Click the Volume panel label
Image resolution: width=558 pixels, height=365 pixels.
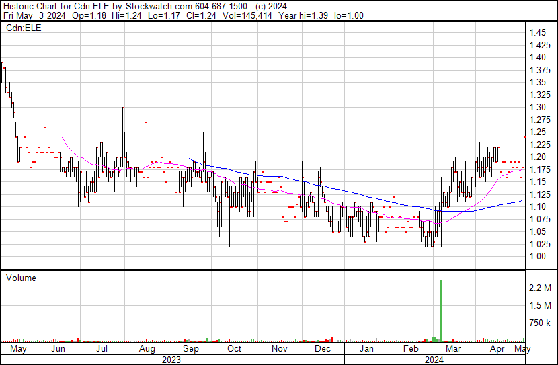21,278
